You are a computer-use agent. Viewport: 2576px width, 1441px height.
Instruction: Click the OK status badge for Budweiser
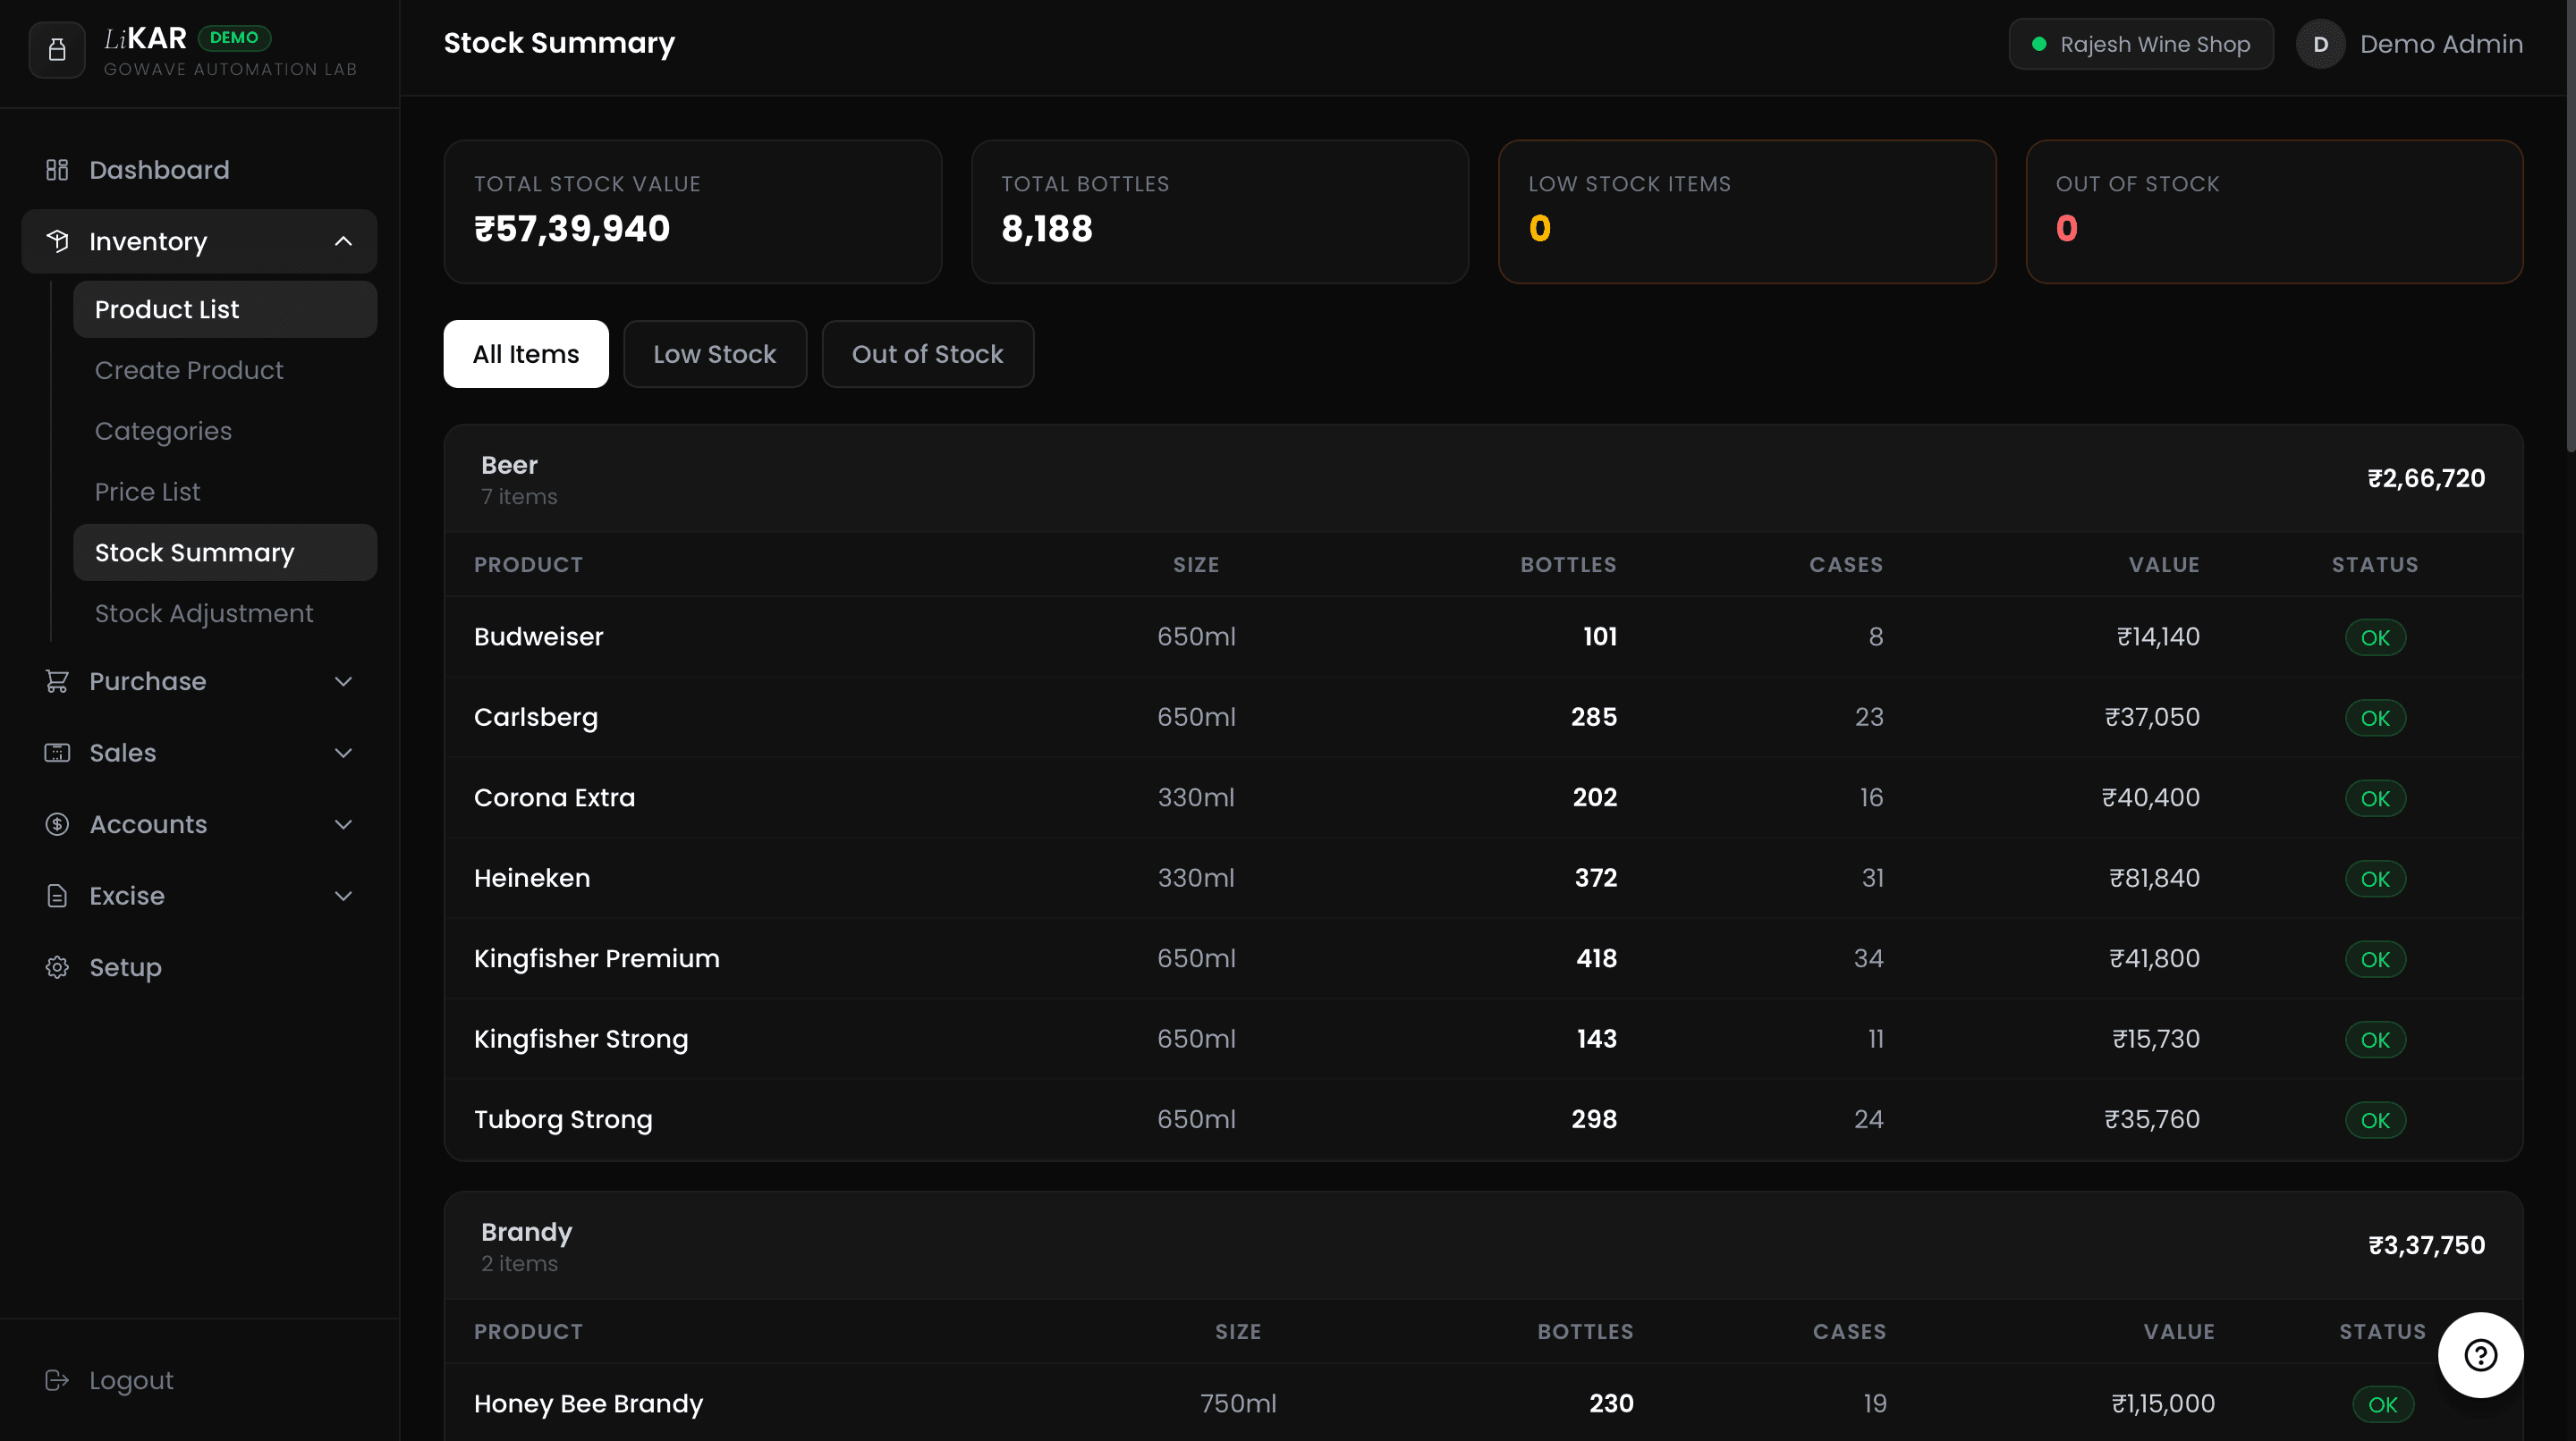(x=2376, y=637)
